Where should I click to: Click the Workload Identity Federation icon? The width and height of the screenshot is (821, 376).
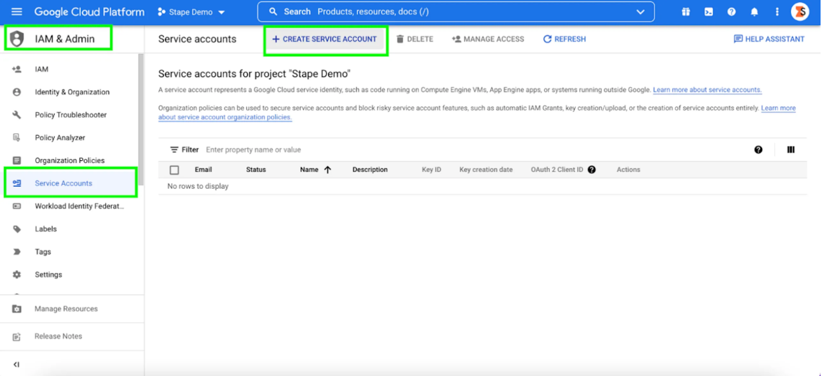pos(17,206)
